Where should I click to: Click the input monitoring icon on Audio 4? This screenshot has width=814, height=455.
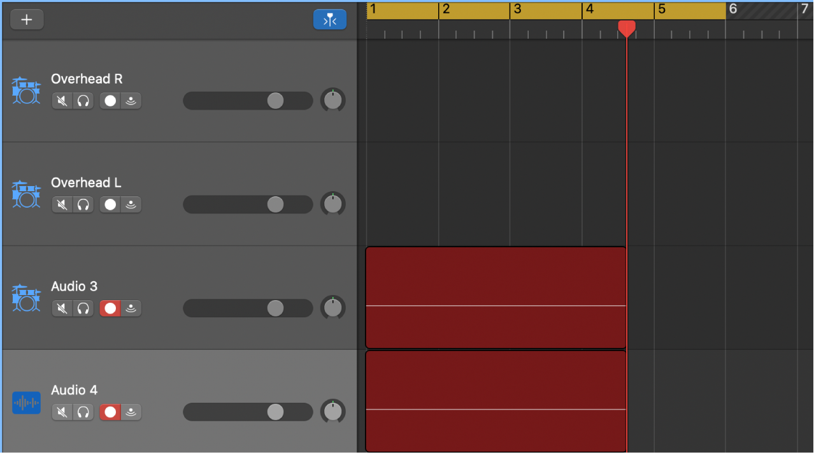tap(131, 412)
